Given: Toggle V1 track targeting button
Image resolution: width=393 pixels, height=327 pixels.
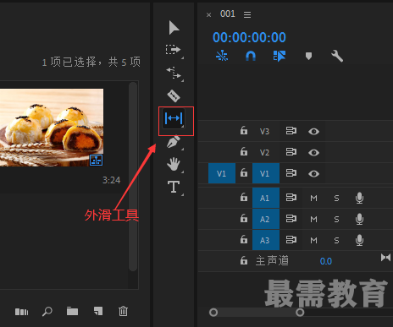Looking at the screenshot, I should point(266,173).
